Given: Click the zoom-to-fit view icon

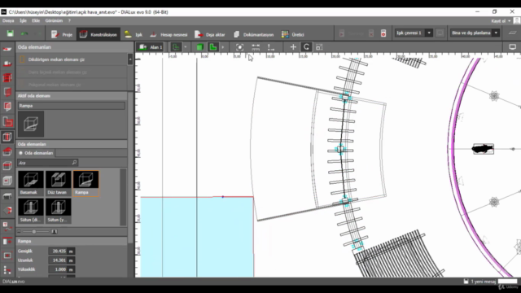Looking at the screenshot, I should [239, 47].
